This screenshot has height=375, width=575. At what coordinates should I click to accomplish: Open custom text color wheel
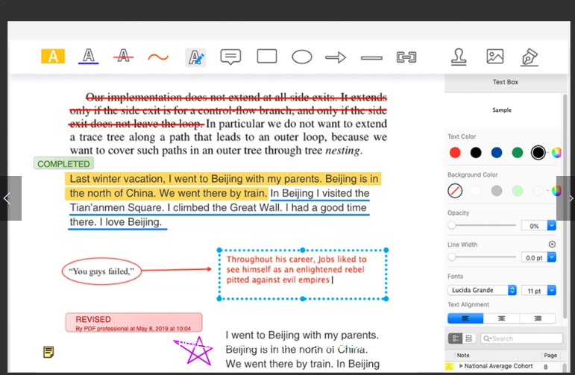[x=556, y=153]
